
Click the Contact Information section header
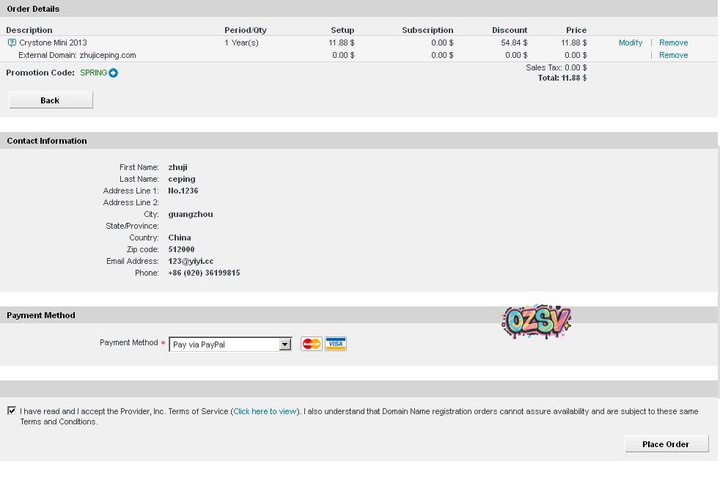(x=47, y=141)
